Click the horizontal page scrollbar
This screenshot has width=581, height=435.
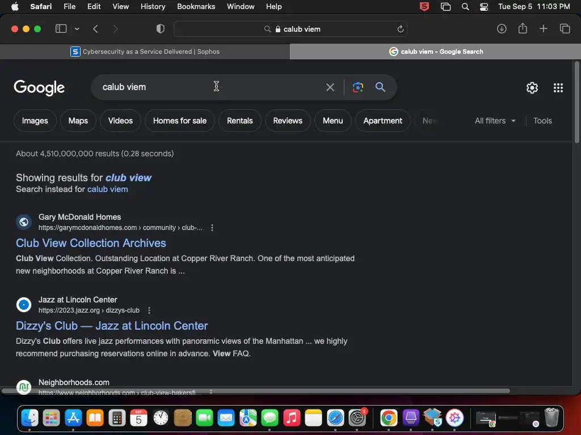click(x=256, y=391)
